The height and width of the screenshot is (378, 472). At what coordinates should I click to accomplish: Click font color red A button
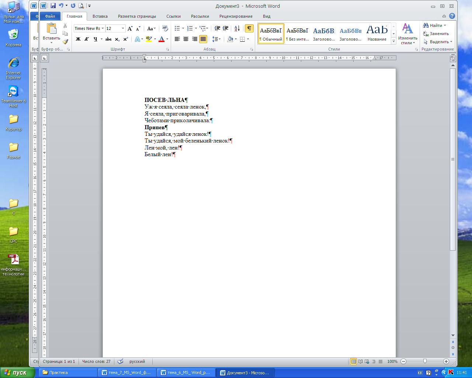pyautogui.click(x=161, y=39)
